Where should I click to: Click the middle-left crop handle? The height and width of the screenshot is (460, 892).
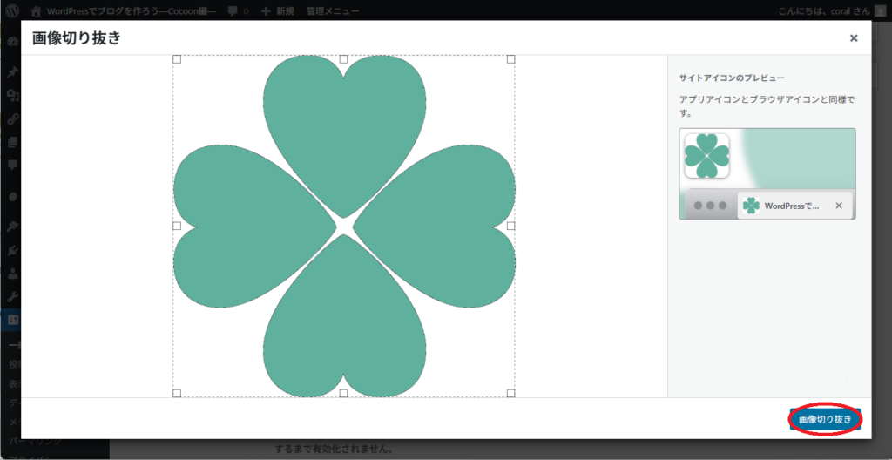point(177,226)
